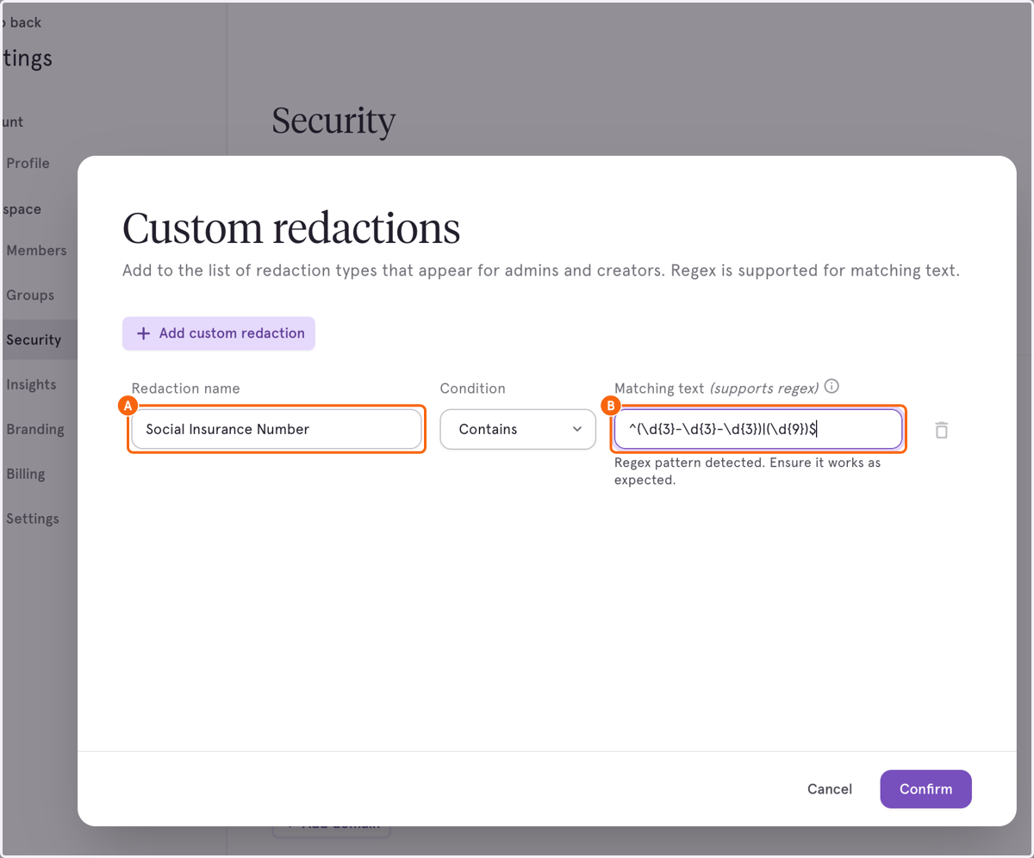This screenshot has width=1034, height=858.
Task: Choose Settings in the sidebar list
Action: tap(33, 519)
